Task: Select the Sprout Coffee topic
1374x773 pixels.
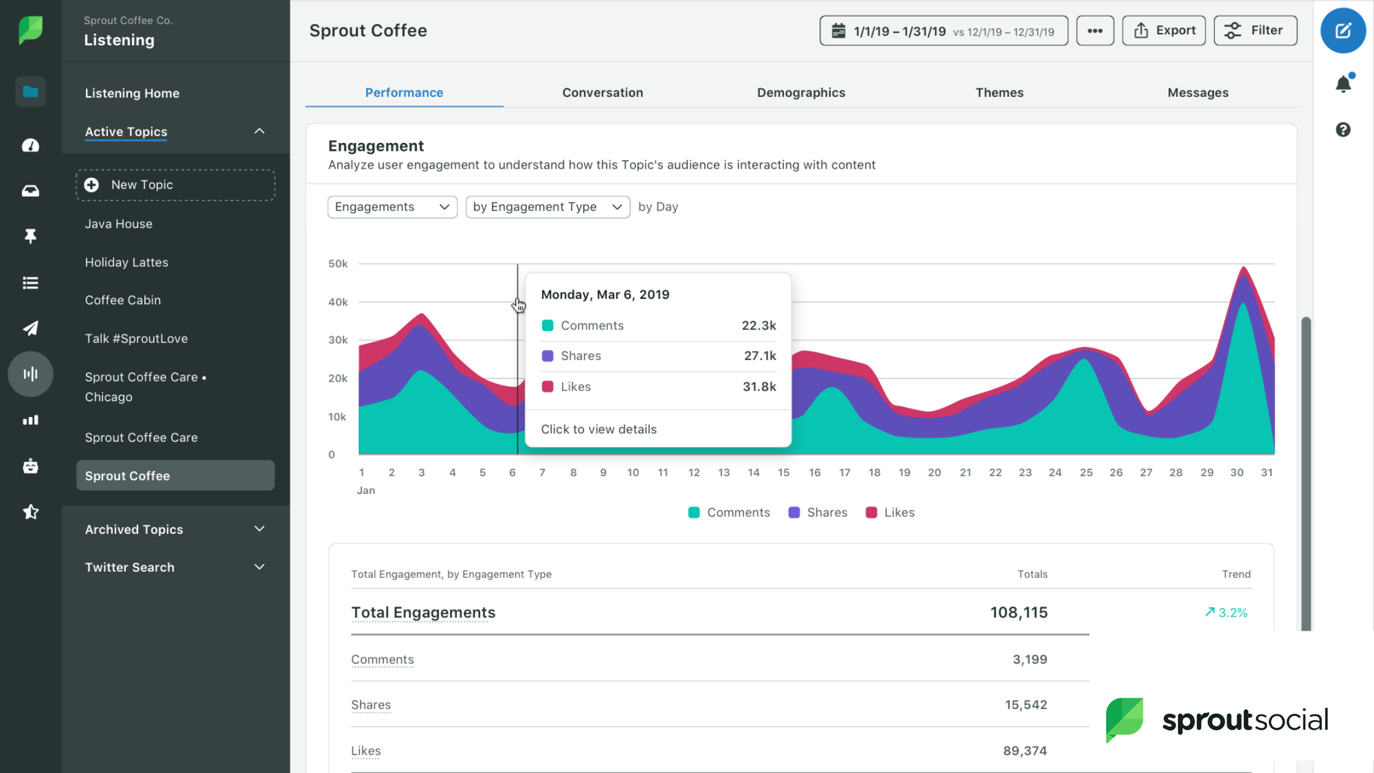Action: 175,475
